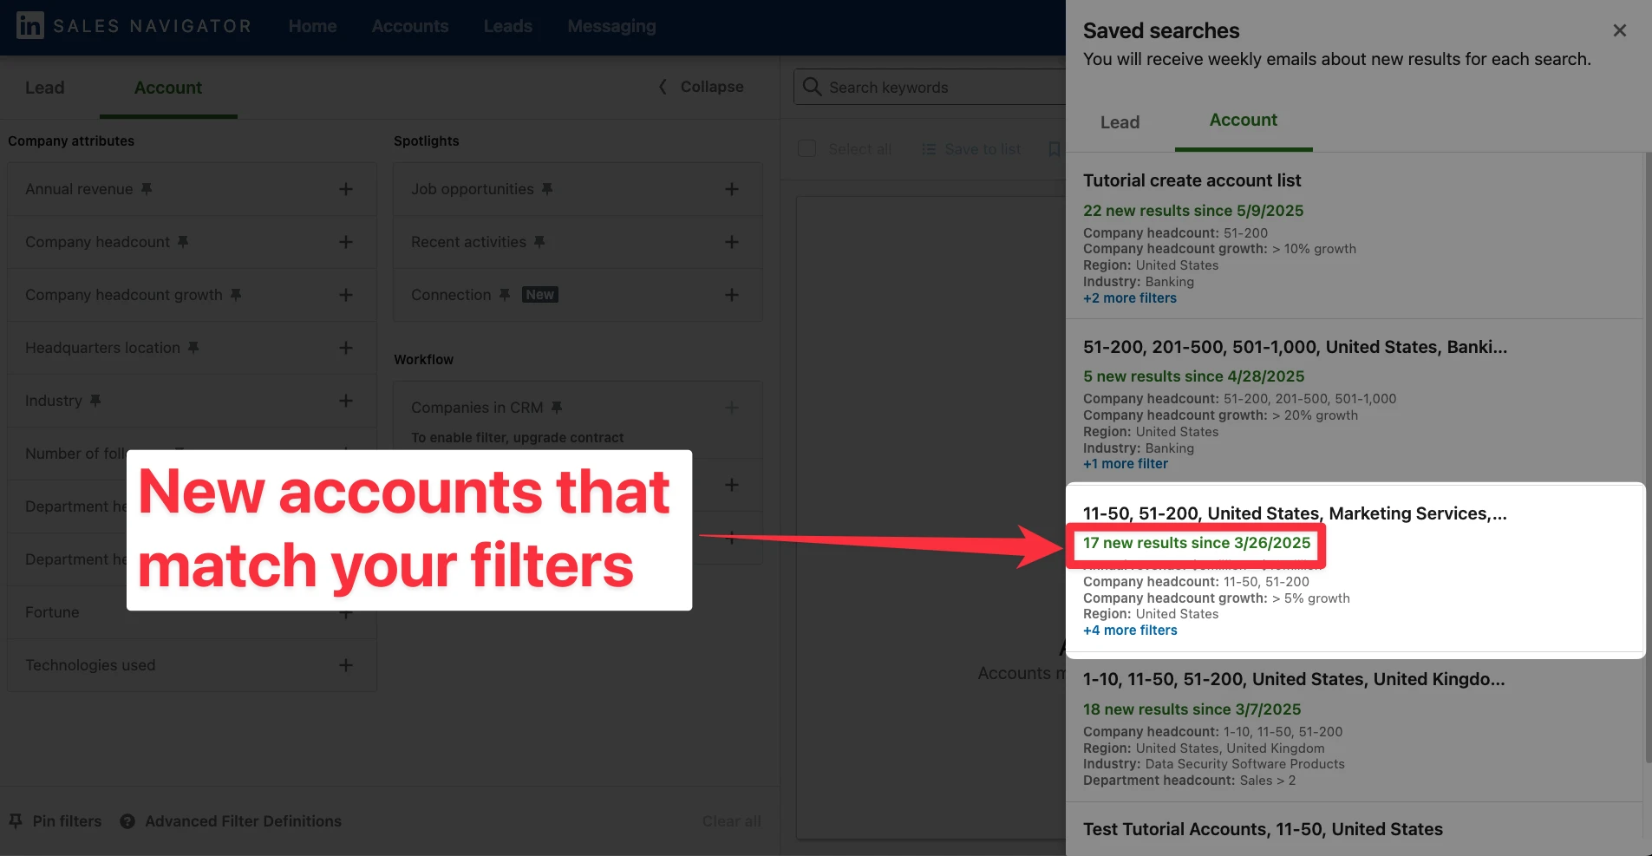
Task: Click the search magnifier icon
Action: (x=812, y=87)
